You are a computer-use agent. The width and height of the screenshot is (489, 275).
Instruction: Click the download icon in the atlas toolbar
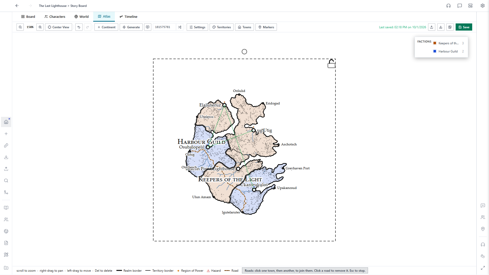(x=441, y=27)
